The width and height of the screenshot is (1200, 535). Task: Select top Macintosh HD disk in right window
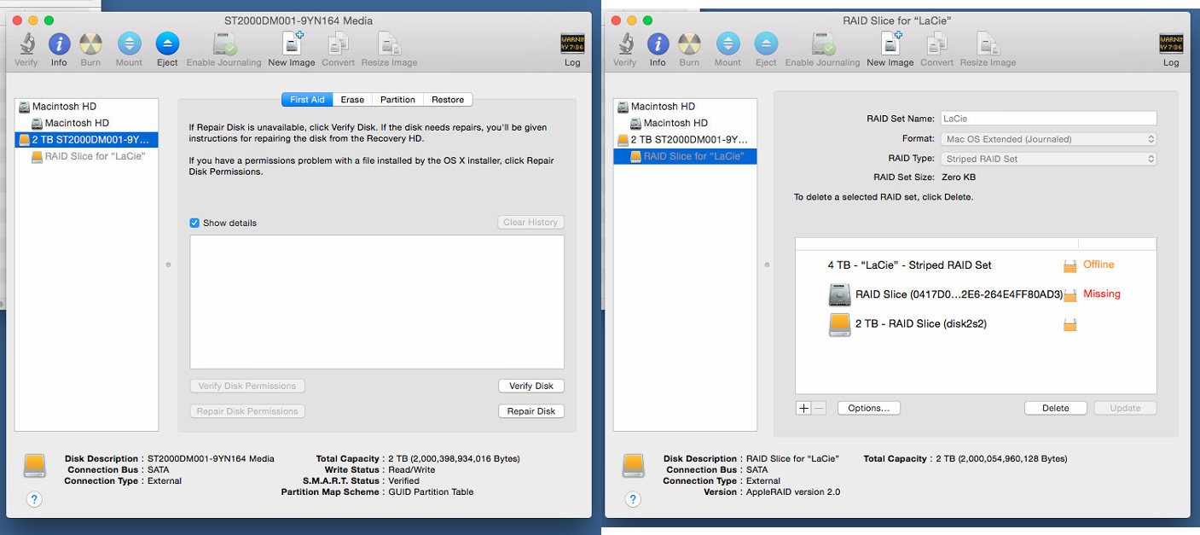point(685,107)
